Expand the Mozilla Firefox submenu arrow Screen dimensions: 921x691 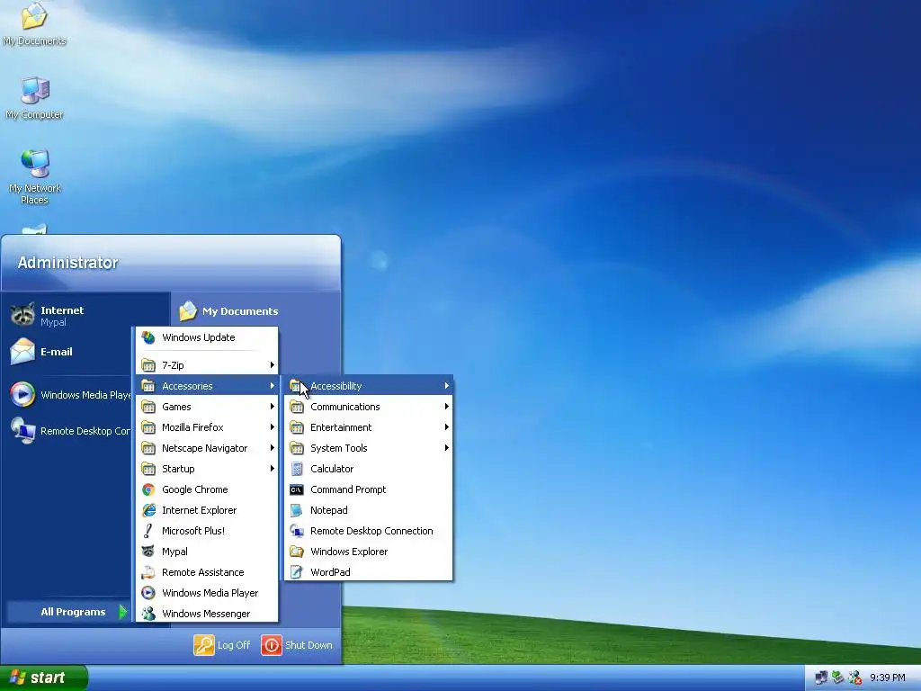[x=272, y=427]
